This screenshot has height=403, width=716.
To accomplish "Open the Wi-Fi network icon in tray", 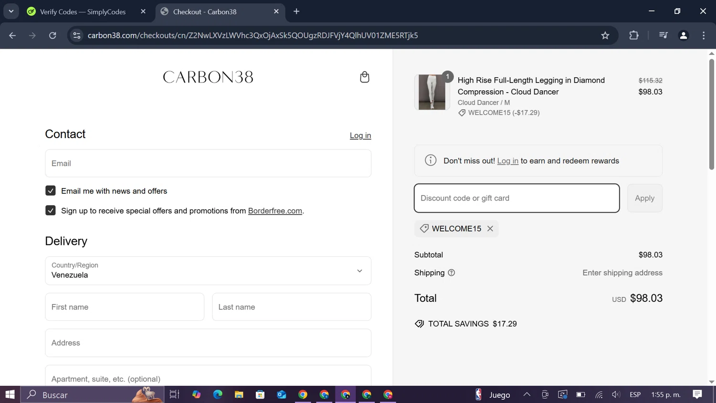I will (x=599, y=394).
